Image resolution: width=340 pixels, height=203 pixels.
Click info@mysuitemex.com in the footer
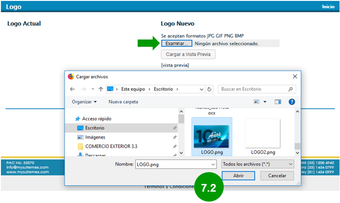click(27, 168)
